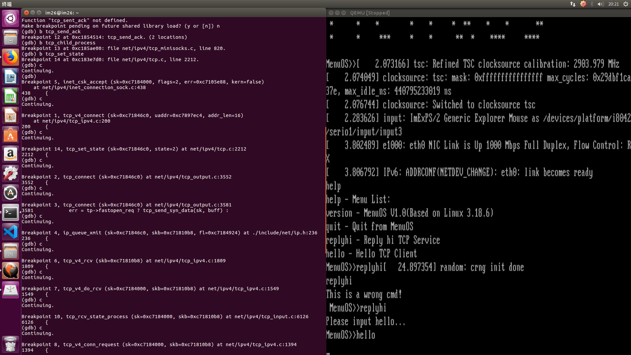
Task: Launch Ubuntu Software Center from dock
Action: click(11, 135)
